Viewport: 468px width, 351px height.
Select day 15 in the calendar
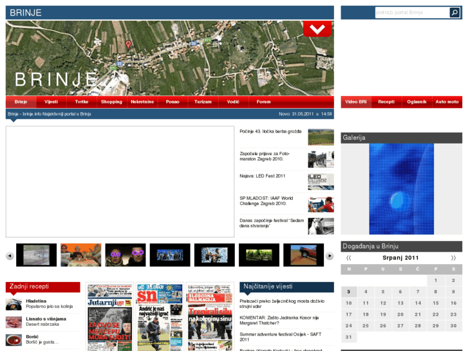(x=436, y=303)
